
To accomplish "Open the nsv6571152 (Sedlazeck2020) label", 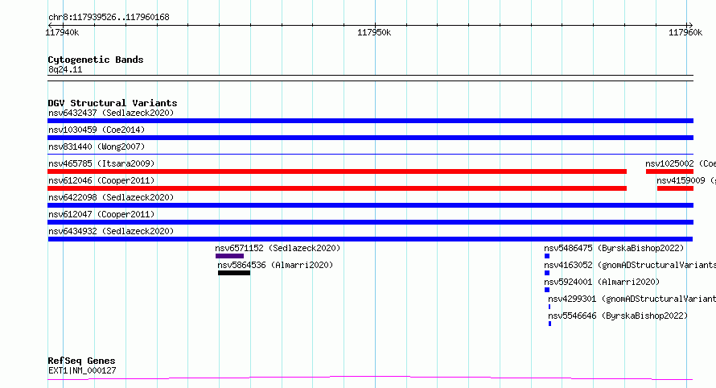I will tap(278, 248).
